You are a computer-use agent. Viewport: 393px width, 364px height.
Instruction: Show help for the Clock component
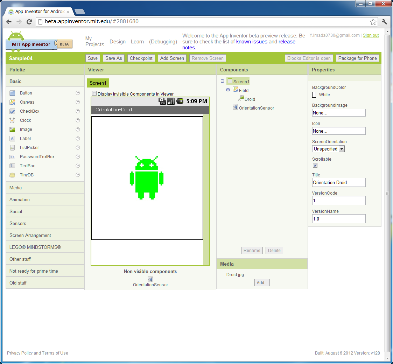pyautogui.click(x=78, y=120)
